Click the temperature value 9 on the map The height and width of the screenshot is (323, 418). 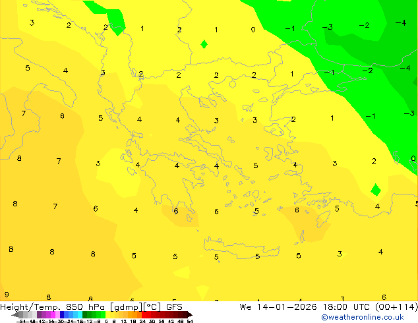(x=7, y=295)
